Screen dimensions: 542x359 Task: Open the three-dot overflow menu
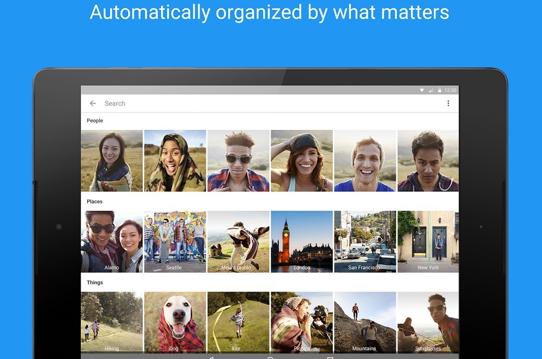(x=448, y=103)
